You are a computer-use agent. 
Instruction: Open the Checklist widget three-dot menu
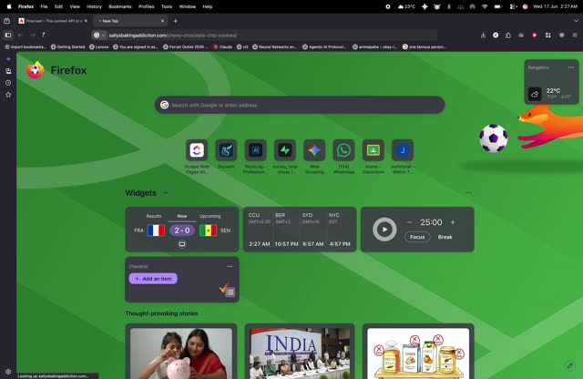point(230,266)
